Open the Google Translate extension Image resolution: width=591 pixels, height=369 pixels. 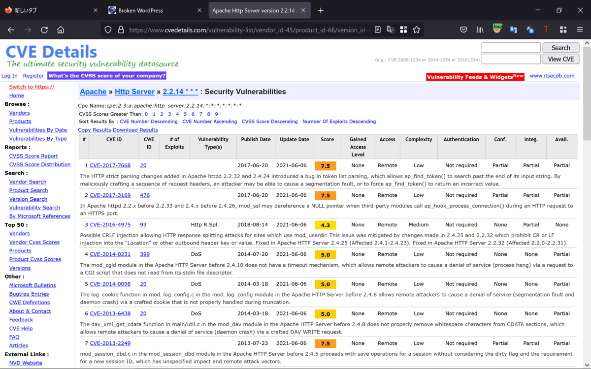click(x=513, y=30)
